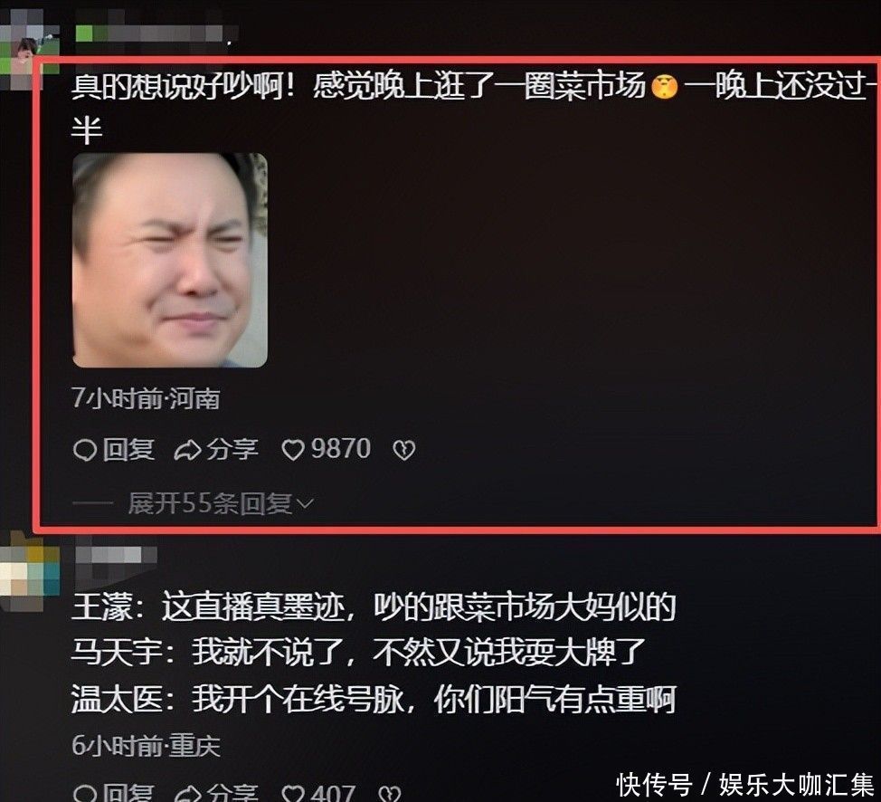Image resolution: width=881 pixels, height=802 pixels.
Task: Click the share arrow on second comment
Action: 187,794
